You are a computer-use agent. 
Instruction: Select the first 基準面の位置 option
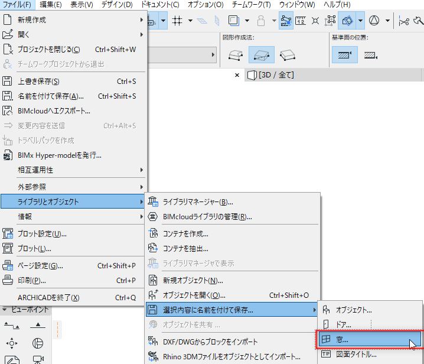pos(345,55)
